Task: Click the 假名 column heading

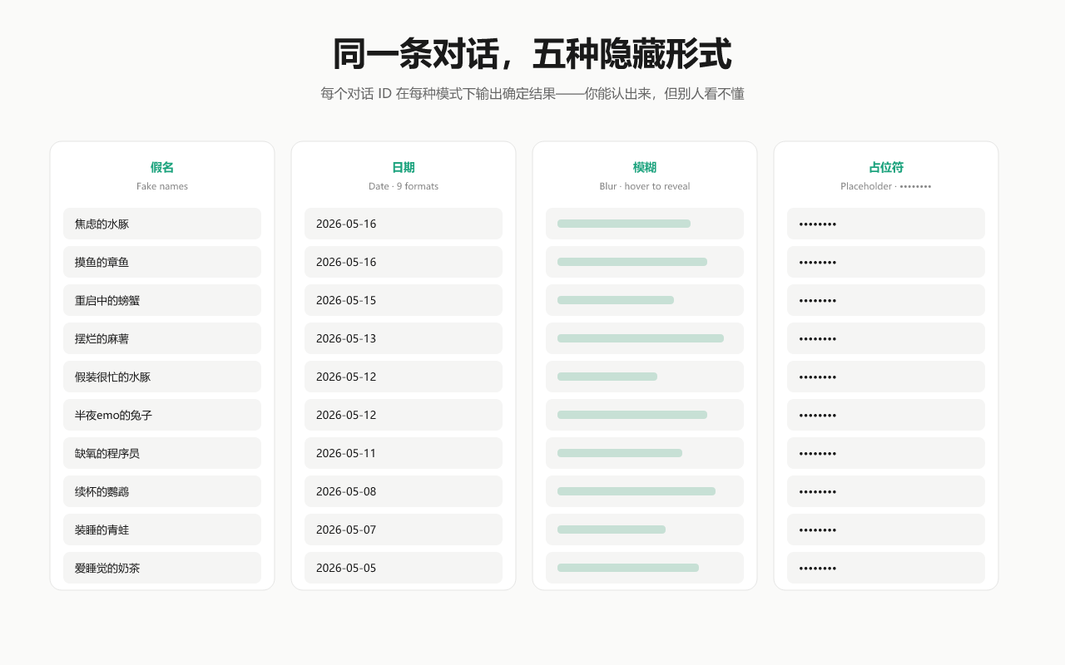Action: 162,167
